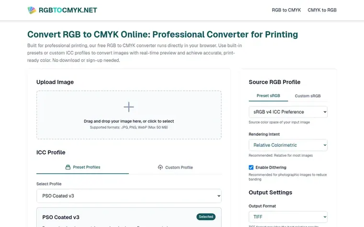Click the 'Upload Image' heading
Screen dimensions: 364x227
(x=55, y=82)
